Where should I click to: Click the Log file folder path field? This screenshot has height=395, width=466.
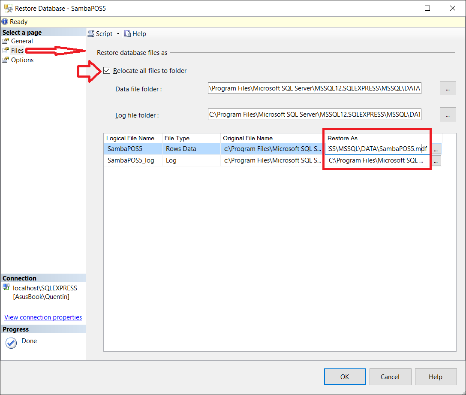pyautogui.click(x=314, y=115)
